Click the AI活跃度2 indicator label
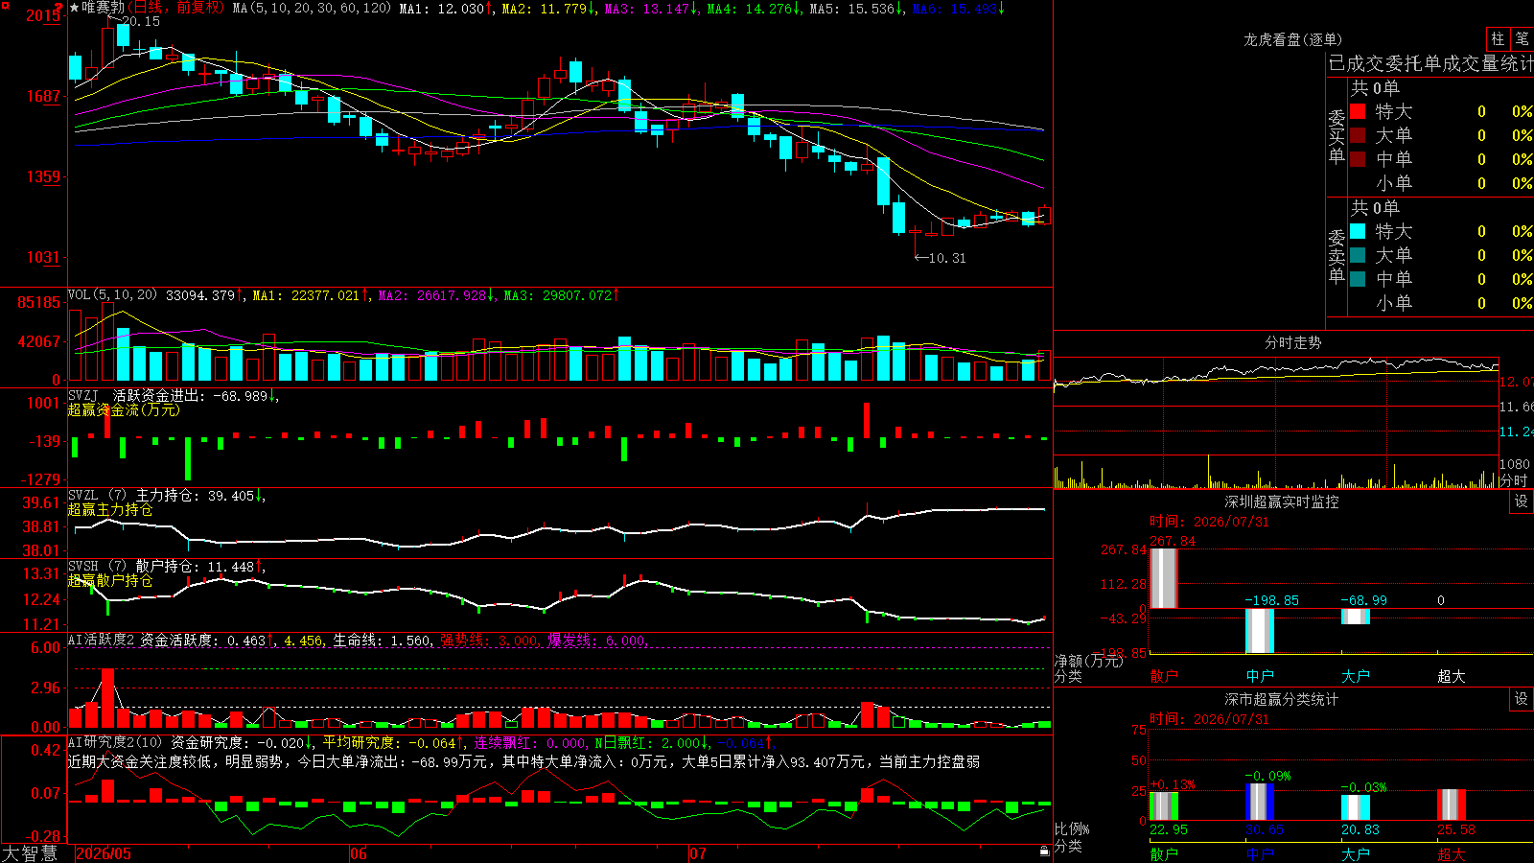1534x863 pixels. (102, 640)
